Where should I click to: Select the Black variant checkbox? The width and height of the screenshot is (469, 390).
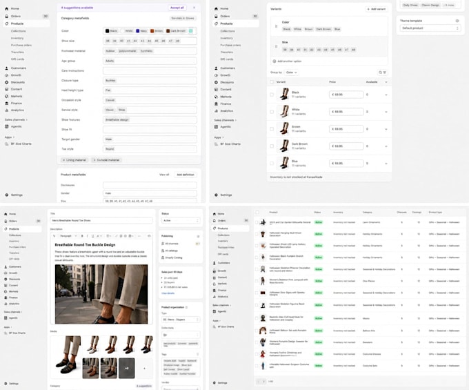[x=272, y=95]
